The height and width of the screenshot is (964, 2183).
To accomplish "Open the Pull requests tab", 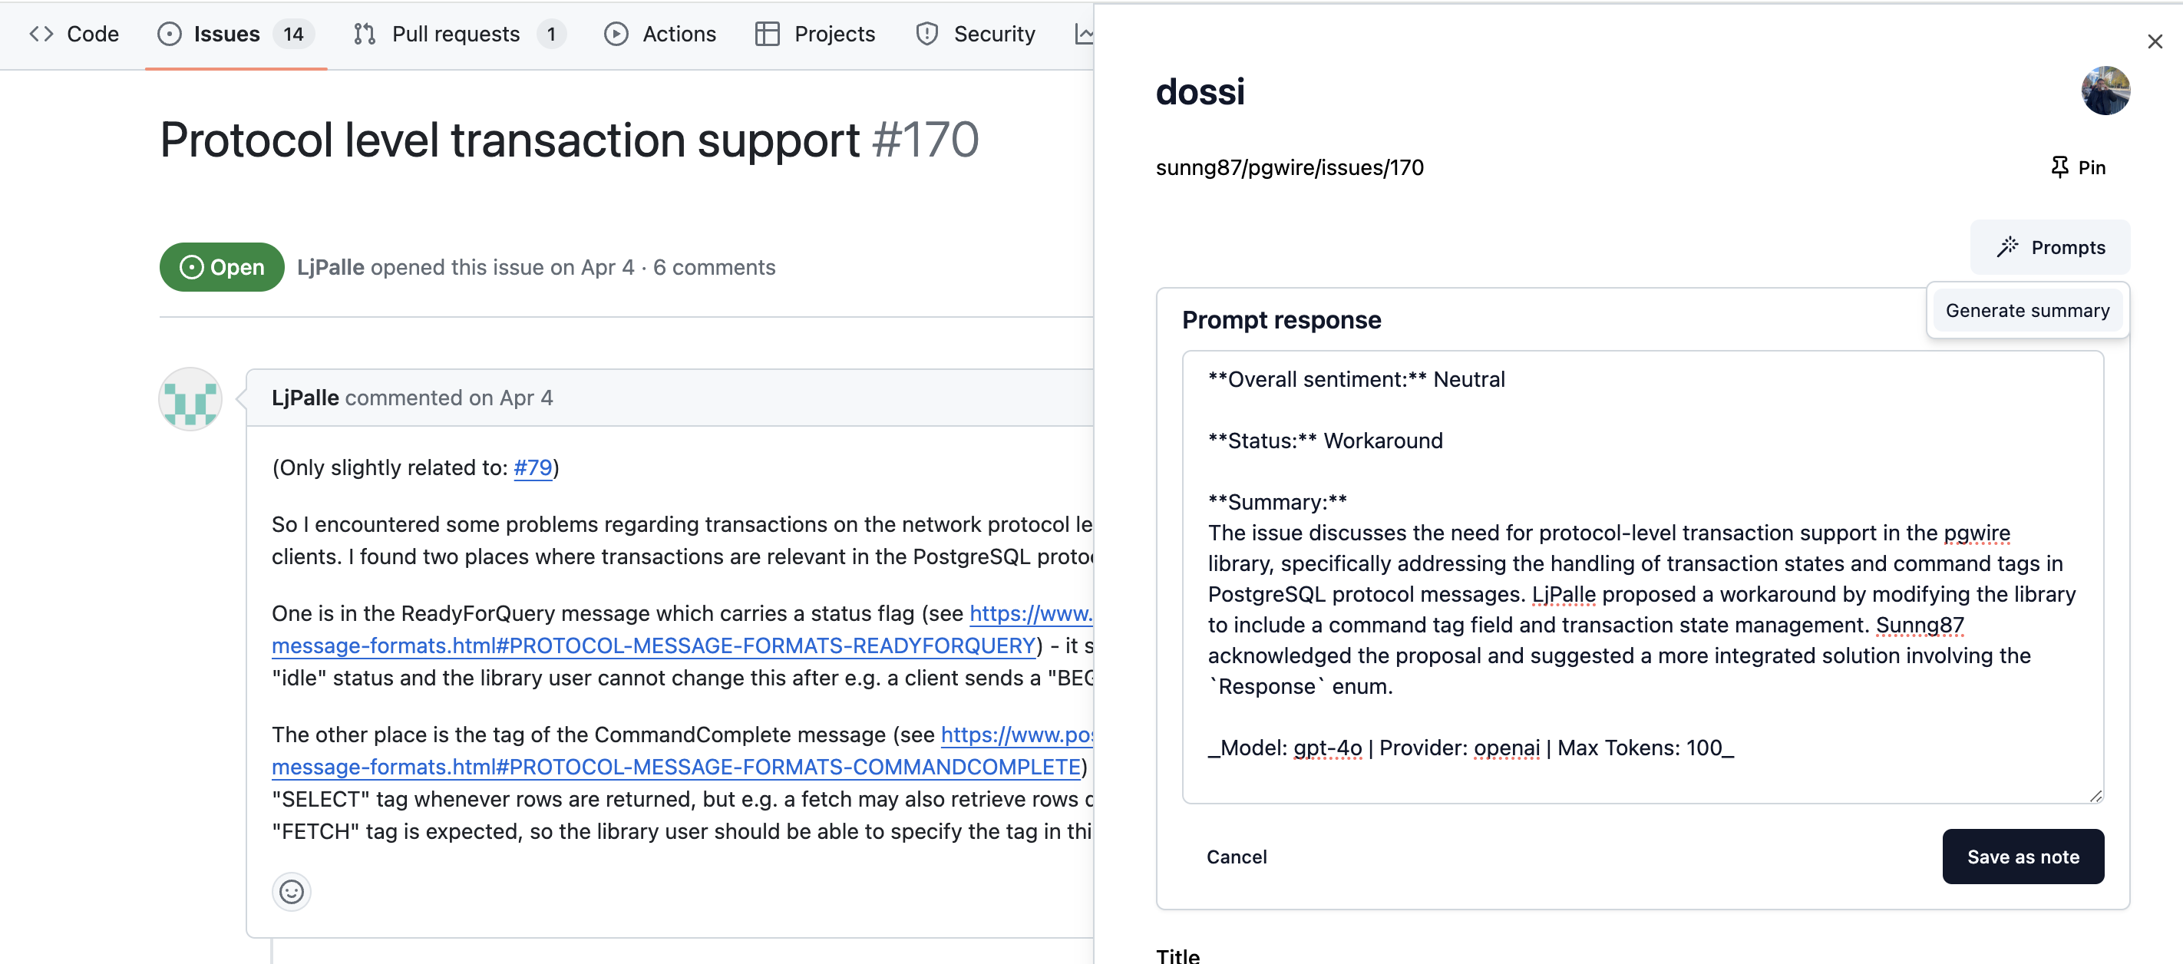I will click(458, 34).
